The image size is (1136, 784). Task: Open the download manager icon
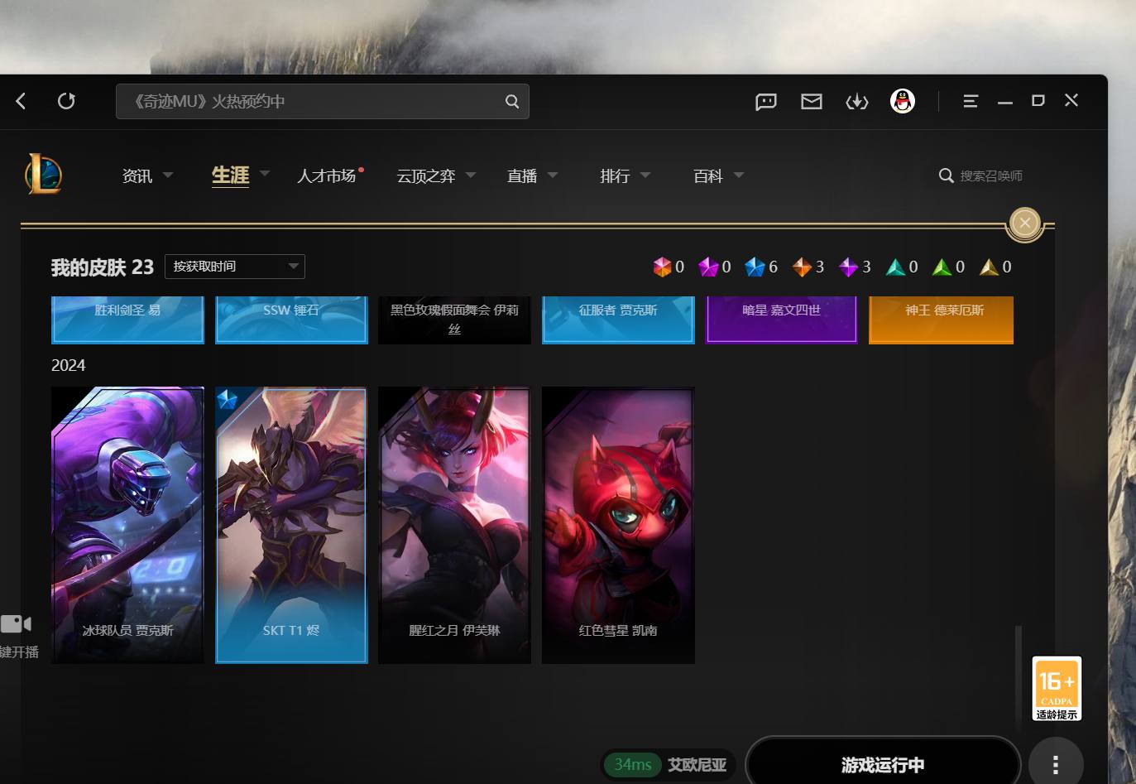click(x=857, y=101)
